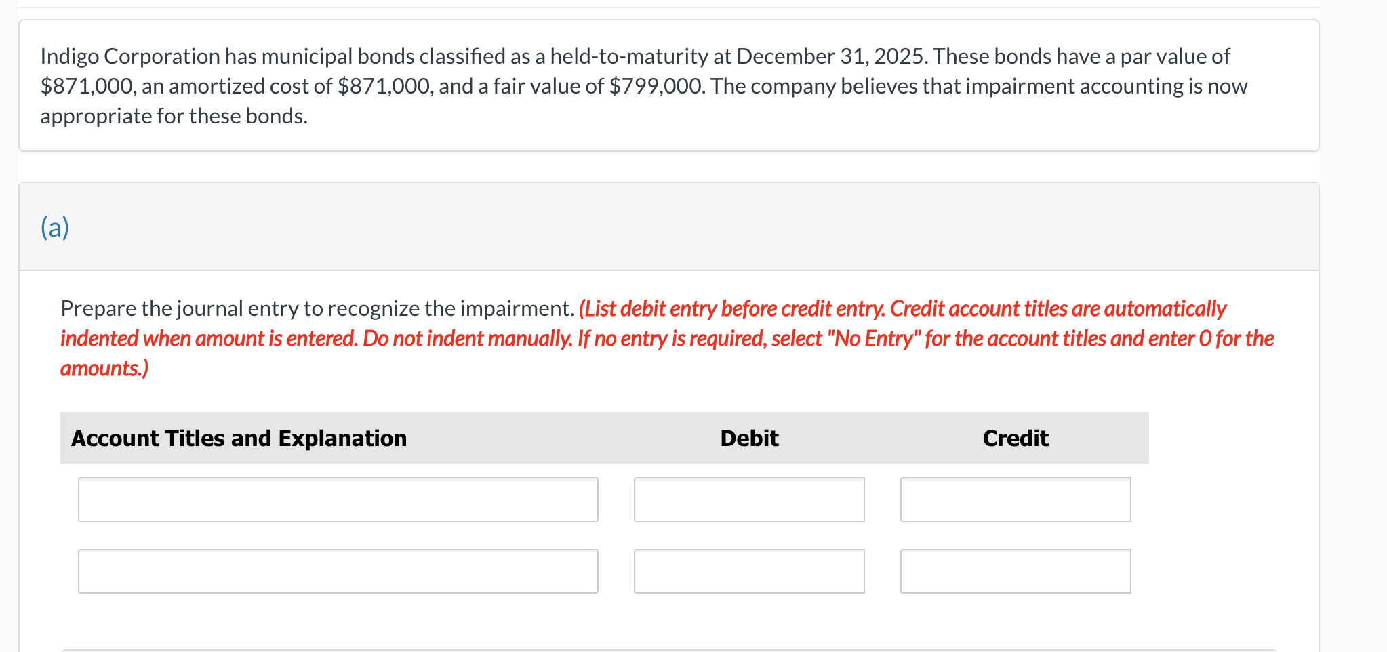Click the (a) section label

point(55,227)
